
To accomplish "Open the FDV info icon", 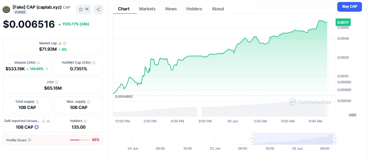I will [57, 82].
